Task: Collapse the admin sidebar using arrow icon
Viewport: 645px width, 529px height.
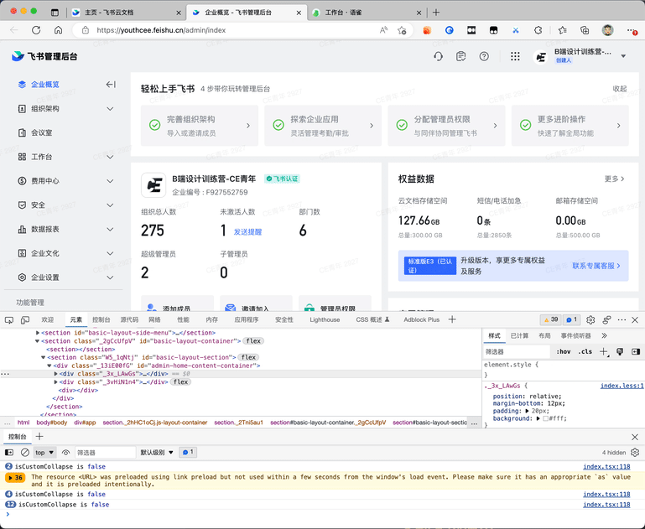Action: click(111, 85)
